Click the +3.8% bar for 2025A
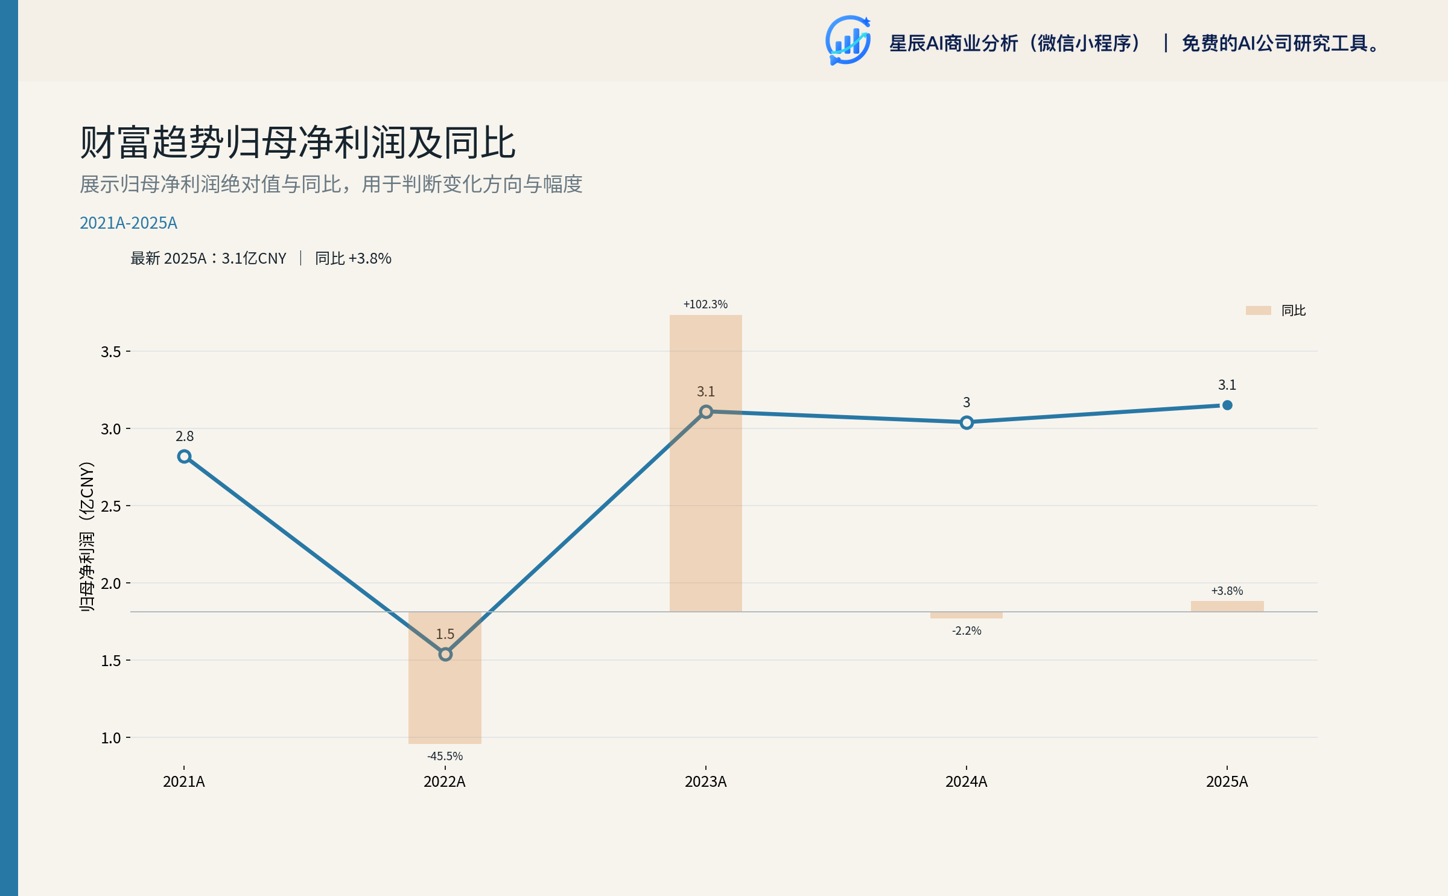The width and height of the screenshot is (1448, 896). (x=1227, y=606)
